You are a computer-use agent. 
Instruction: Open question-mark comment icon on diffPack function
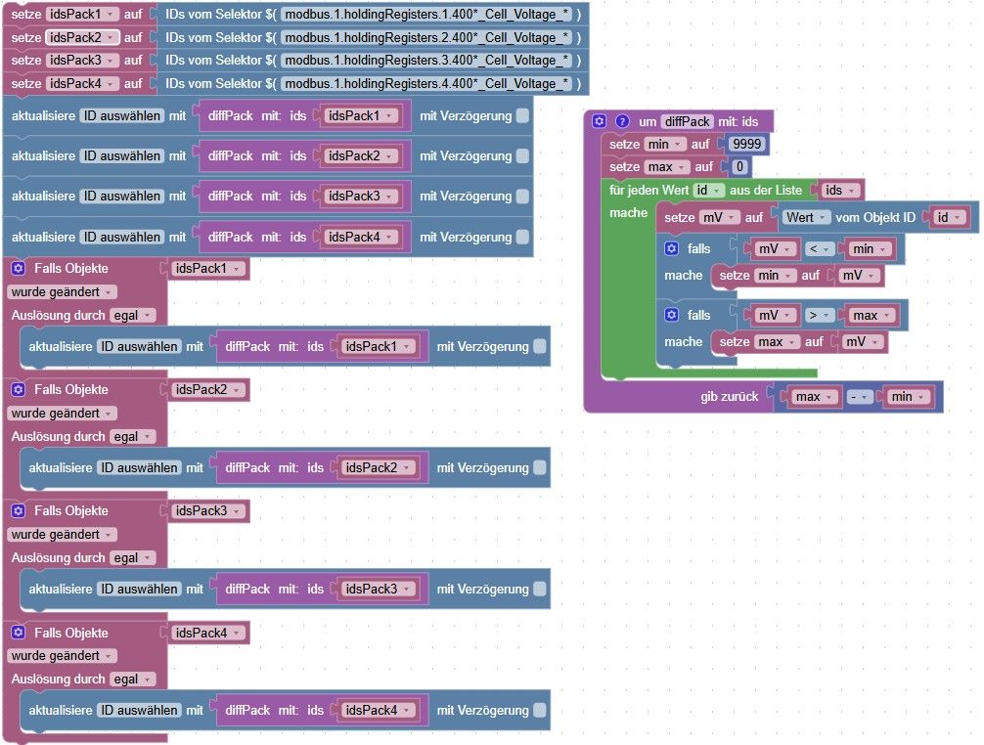[622, 121]
